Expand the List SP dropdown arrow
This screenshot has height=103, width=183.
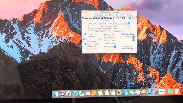point(128,23)
